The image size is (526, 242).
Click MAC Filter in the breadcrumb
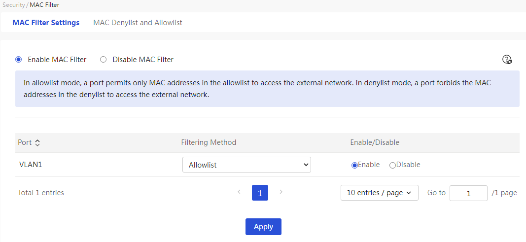(x=45, y=5)
